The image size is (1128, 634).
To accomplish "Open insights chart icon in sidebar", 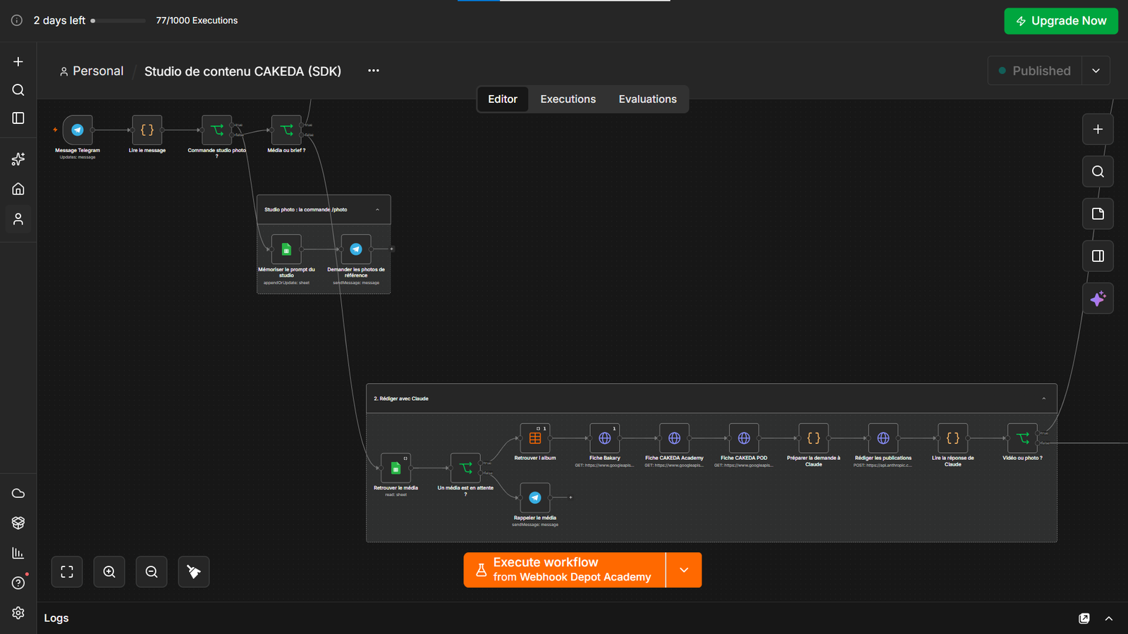I will coord(18,553).
